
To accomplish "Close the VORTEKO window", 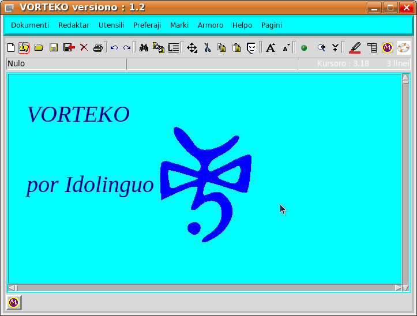I will click(x=407, y=7).
